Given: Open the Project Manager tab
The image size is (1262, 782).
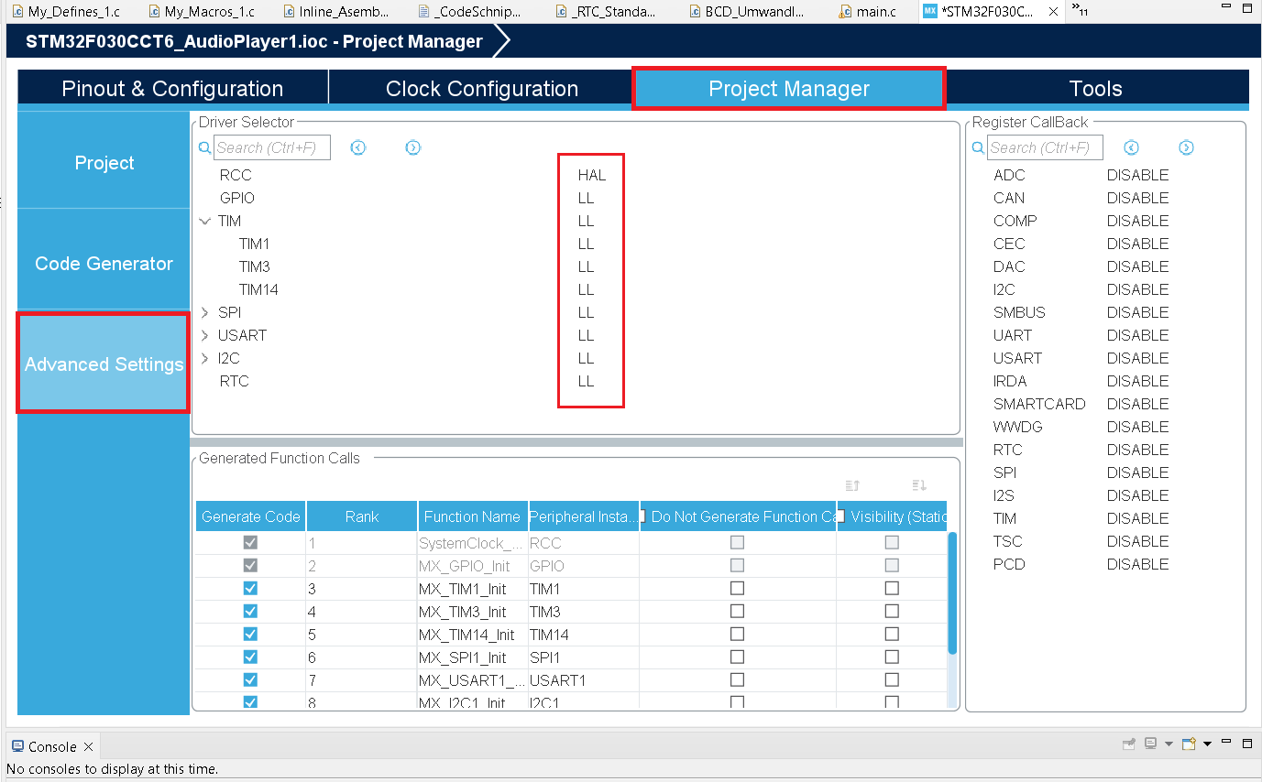Looking at the screenshot, I should point(789,89).
